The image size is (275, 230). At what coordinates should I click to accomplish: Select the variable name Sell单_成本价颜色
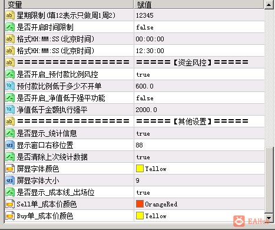pos(47,204)
